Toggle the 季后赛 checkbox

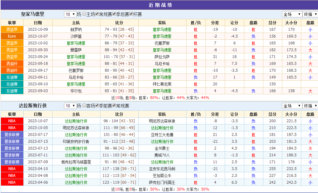click(x=114, y=14)
